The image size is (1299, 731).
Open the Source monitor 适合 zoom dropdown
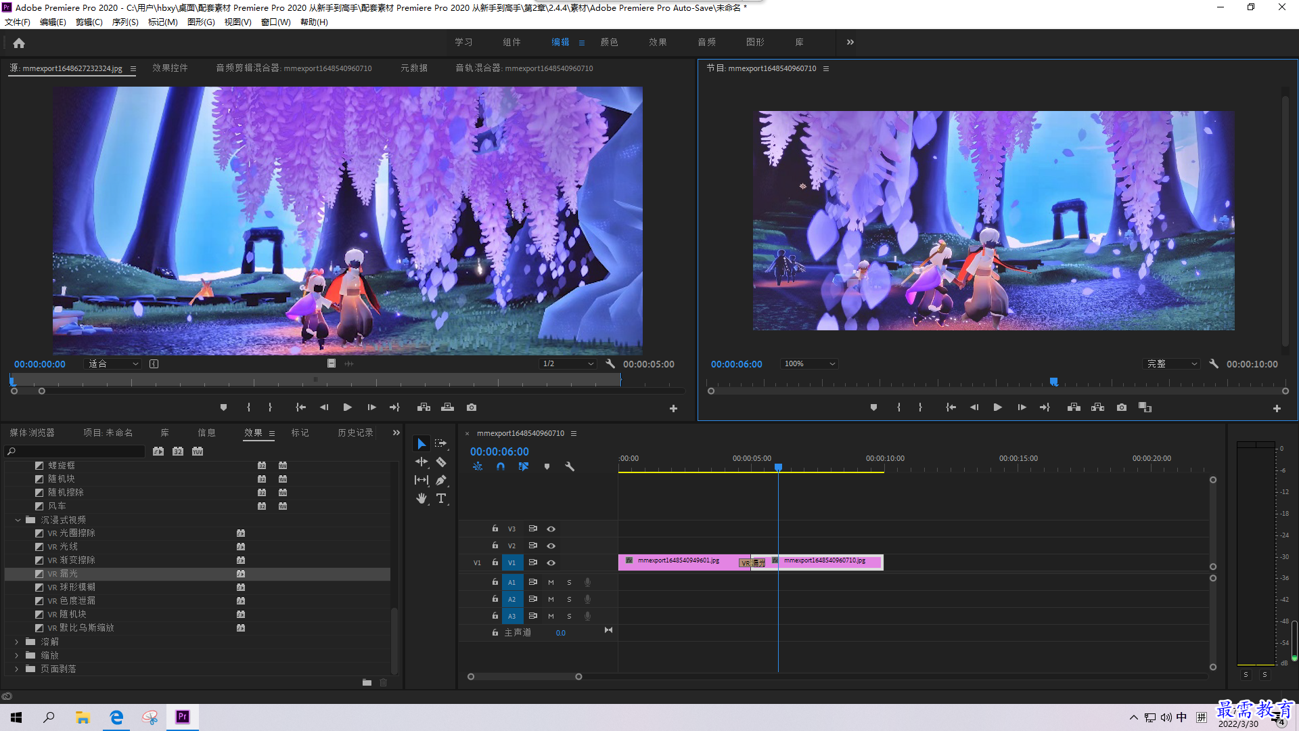point(113,364)
